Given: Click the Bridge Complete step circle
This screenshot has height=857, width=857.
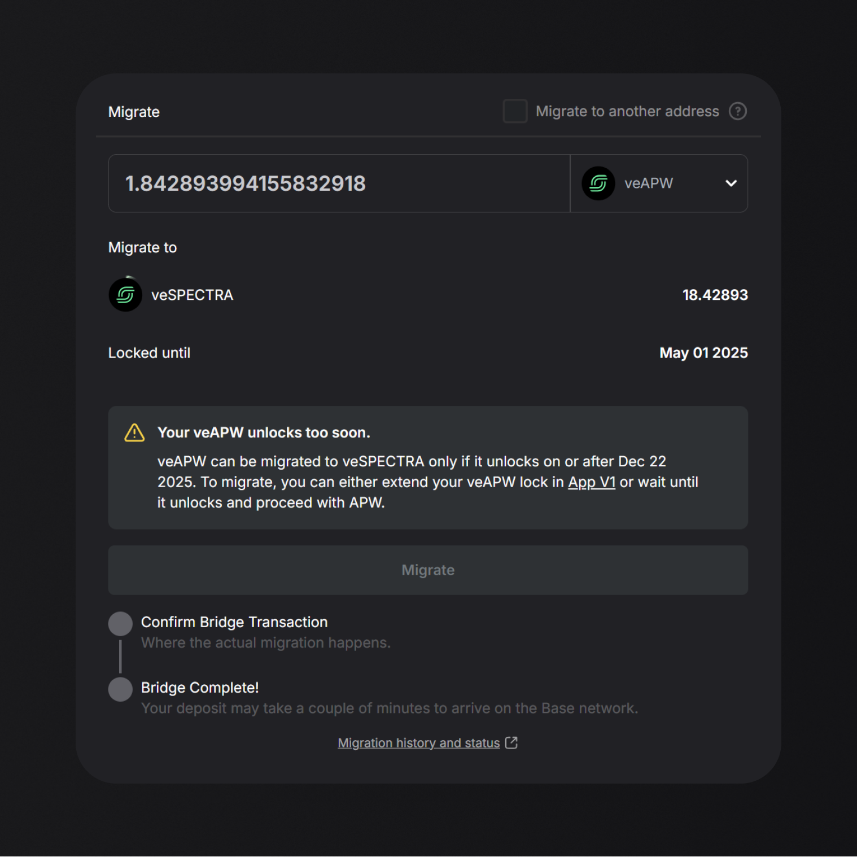Looking at the screenshot, I should click(120, 689).
